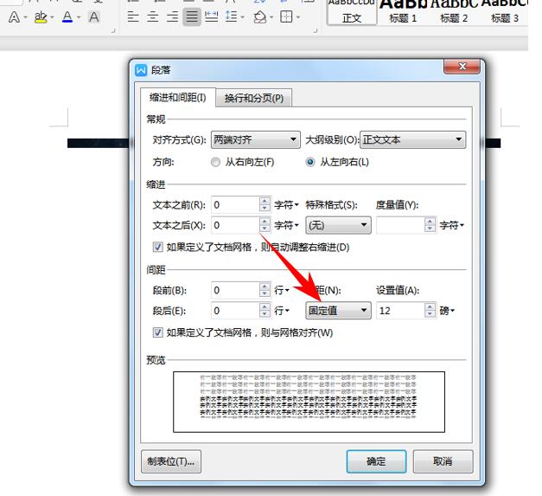Open 特殊格式 (无) dropdown
Viewport: 542px width, 496px height.
tap(338, 225)
